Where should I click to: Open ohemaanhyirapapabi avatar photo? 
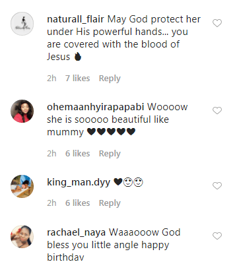coord(22,111)
